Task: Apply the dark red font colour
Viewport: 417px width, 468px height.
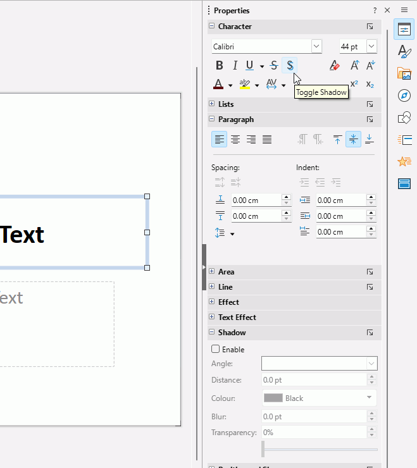Action: click(218, 84)
